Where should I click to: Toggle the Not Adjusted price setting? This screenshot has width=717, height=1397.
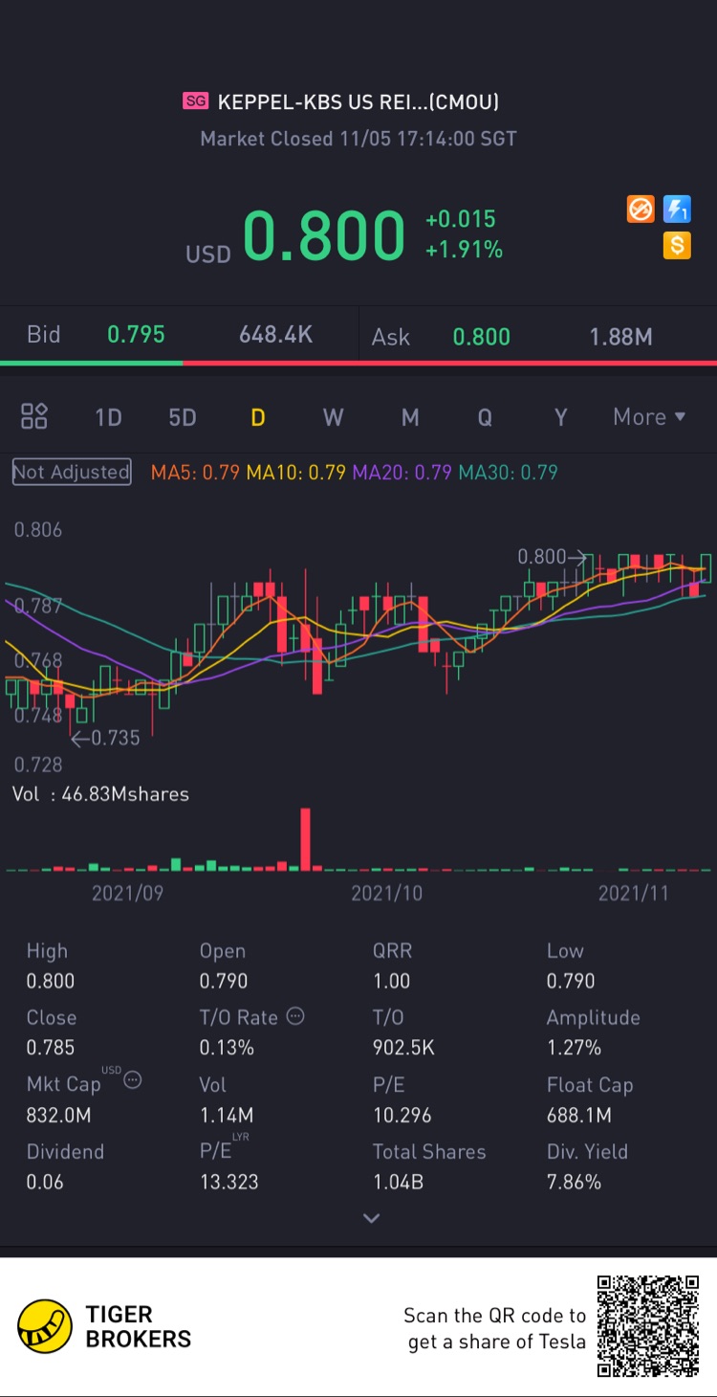[x=72, y=472]
